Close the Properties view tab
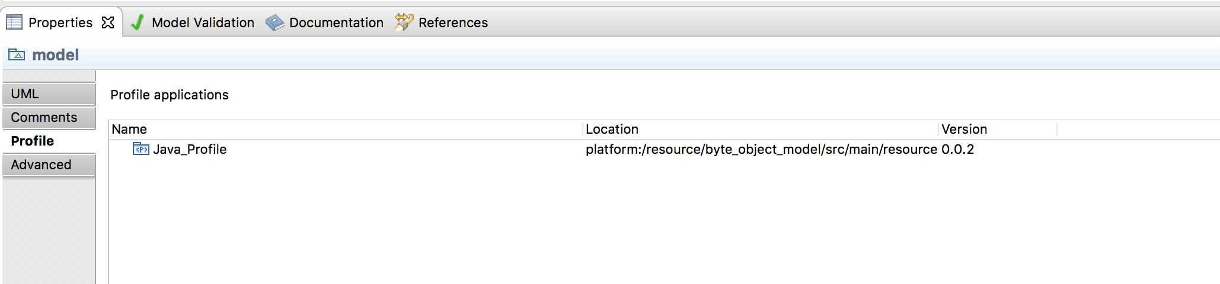 pos(108,22)
